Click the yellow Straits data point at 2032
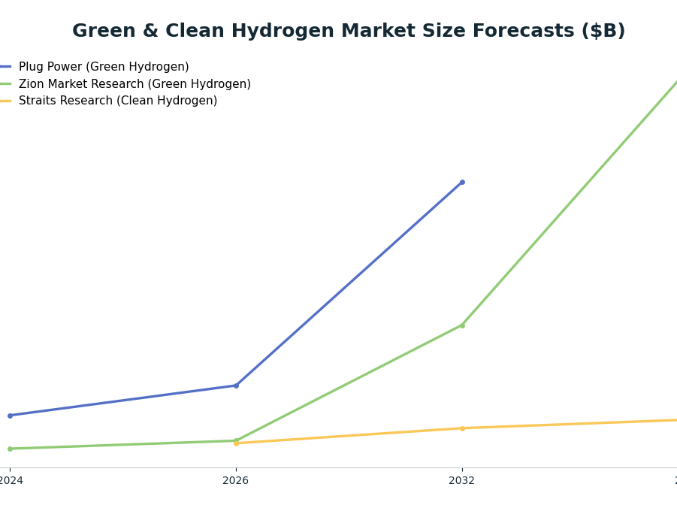 click(x=462, y=428)
